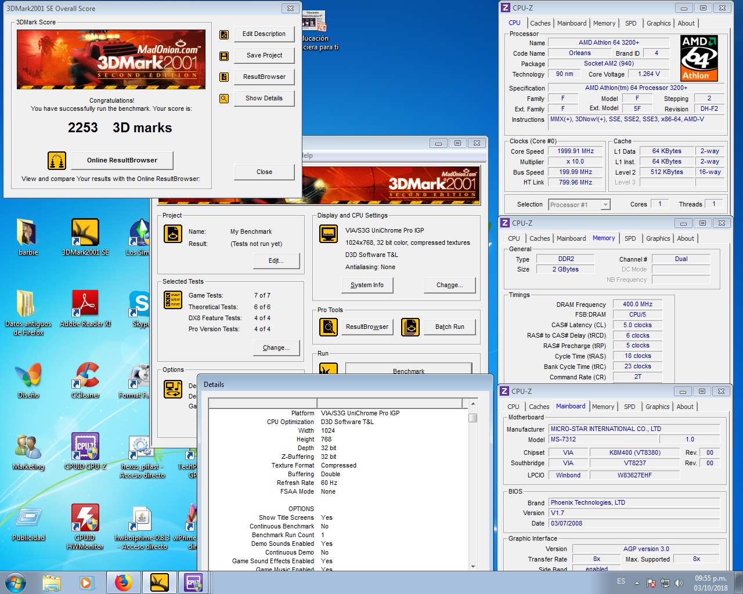
Task: Select the CPU tab in the Memory CPU-Z window
Action: (514, 238)
